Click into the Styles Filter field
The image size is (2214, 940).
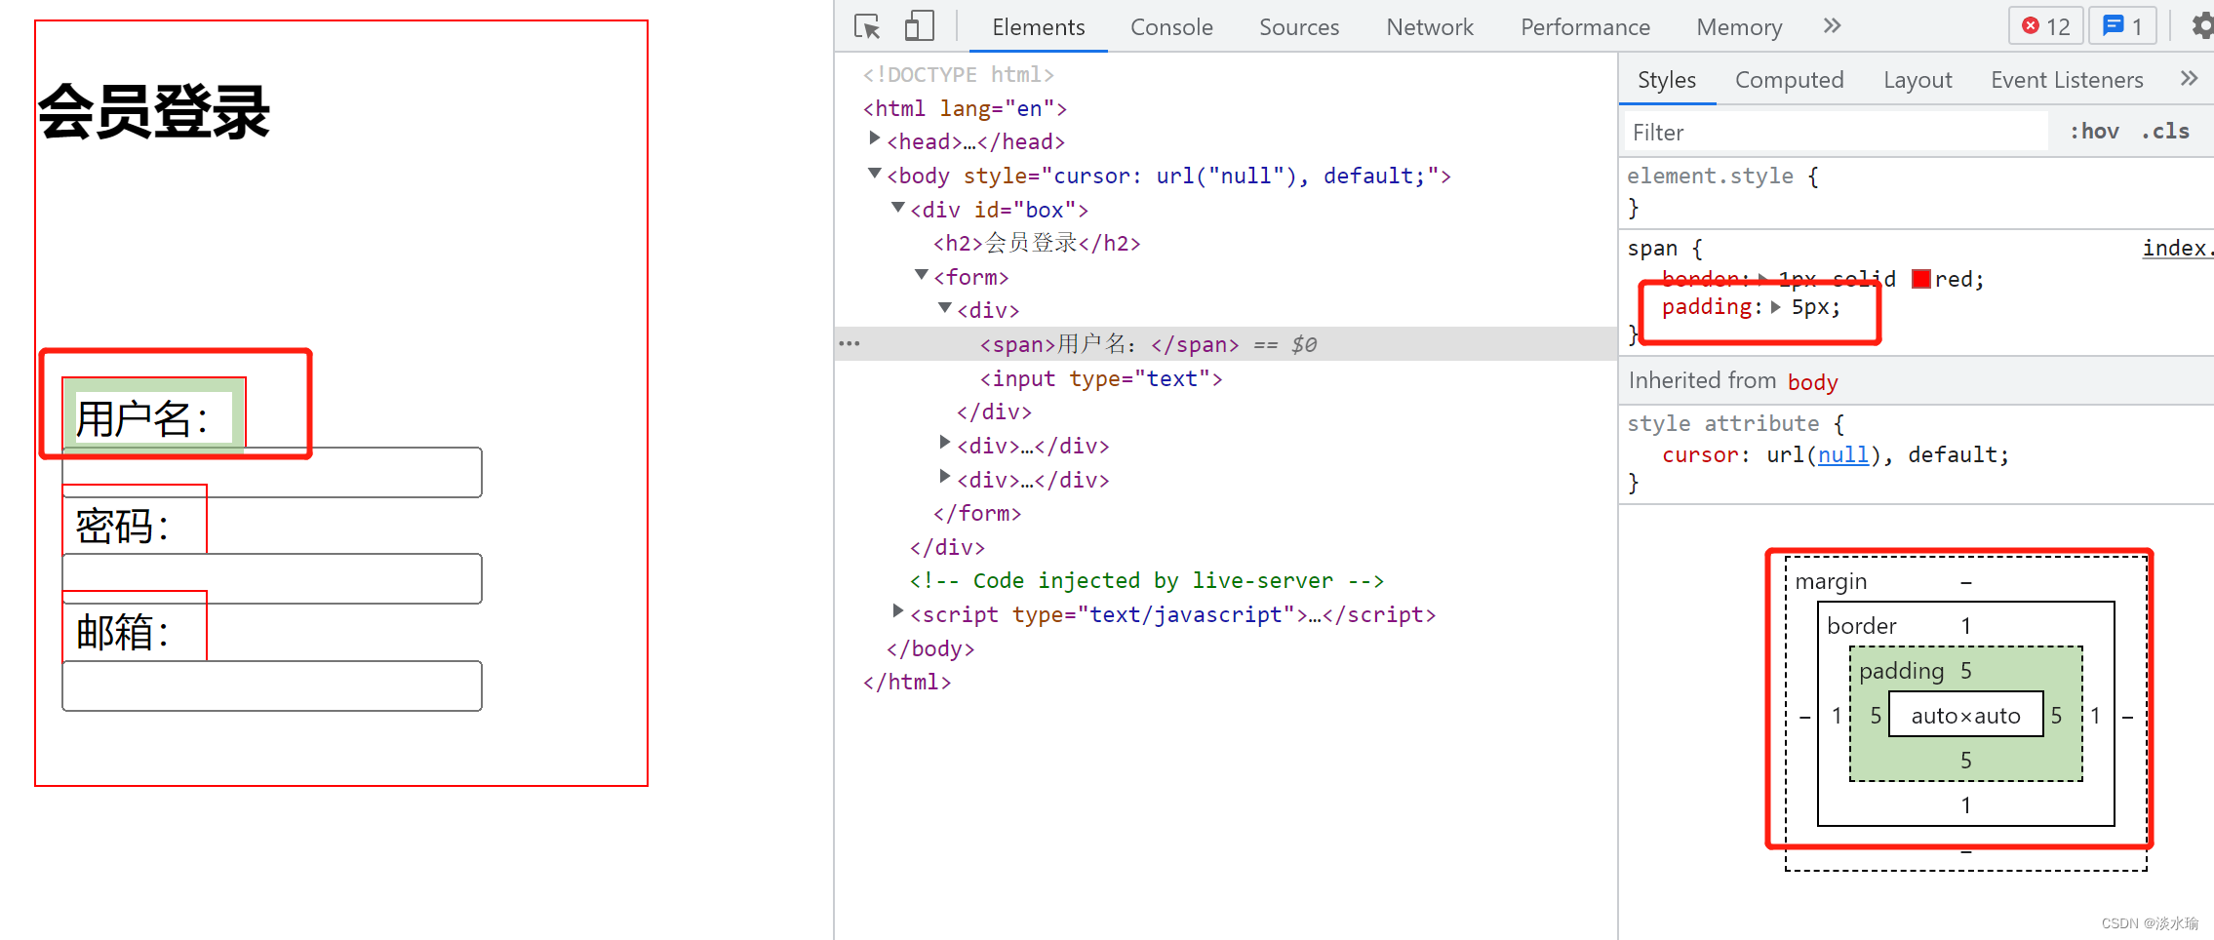tap(1836, 132)
